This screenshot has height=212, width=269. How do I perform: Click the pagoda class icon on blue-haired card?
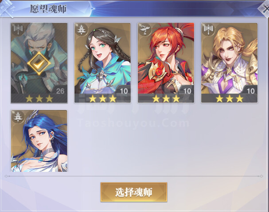[17, 116]
